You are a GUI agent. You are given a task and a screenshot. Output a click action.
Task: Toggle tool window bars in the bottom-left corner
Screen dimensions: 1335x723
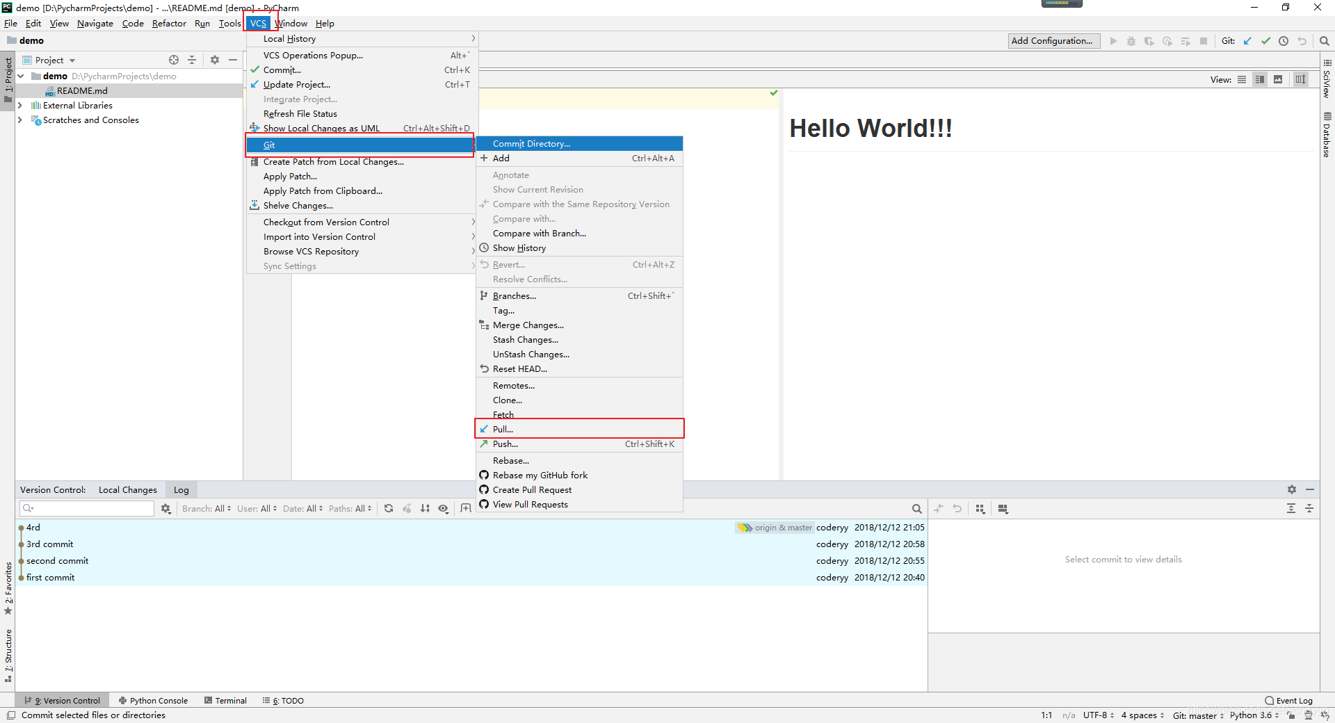tap(10, 715)
